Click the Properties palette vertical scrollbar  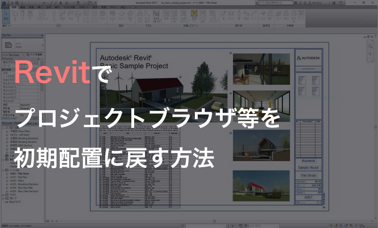point(42,75)
